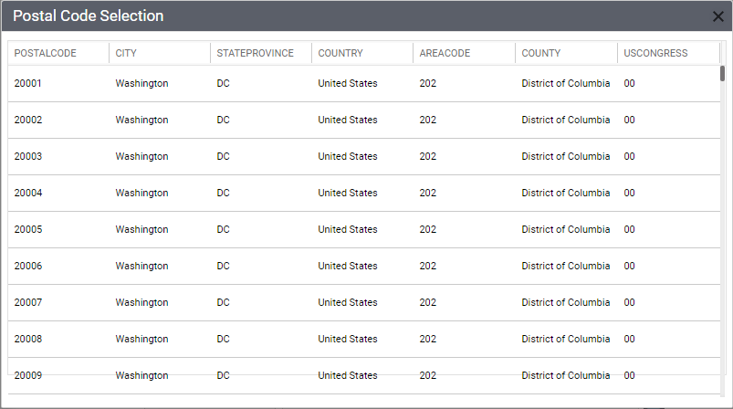The width and height of the screenshot is (733, 409).
Task: Select the 20009 postal code row
Action: [28, 375]
